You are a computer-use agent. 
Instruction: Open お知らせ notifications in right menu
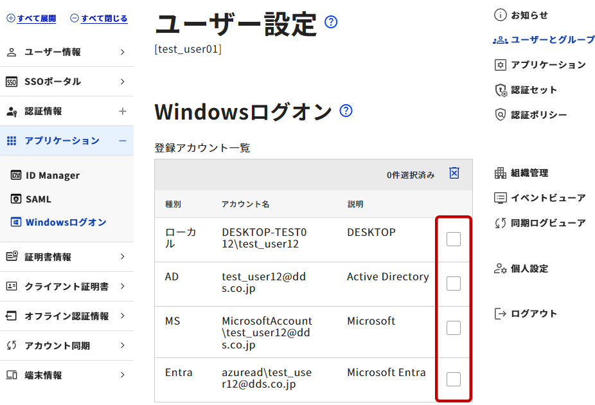point(521,15)
